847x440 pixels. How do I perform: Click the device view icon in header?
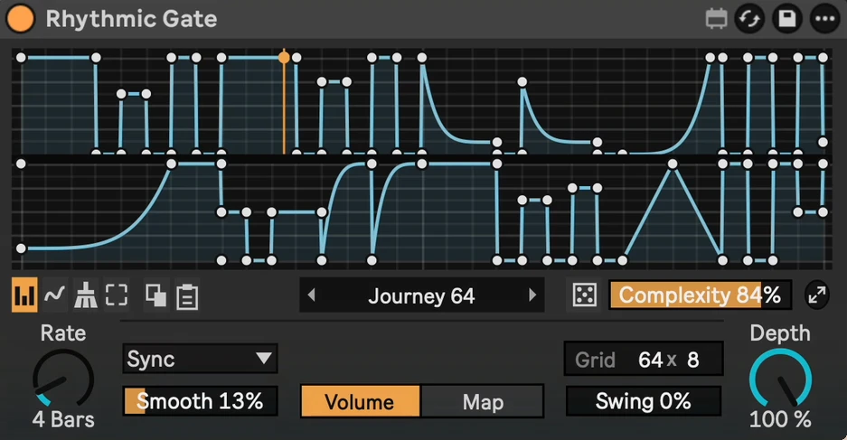716,19
